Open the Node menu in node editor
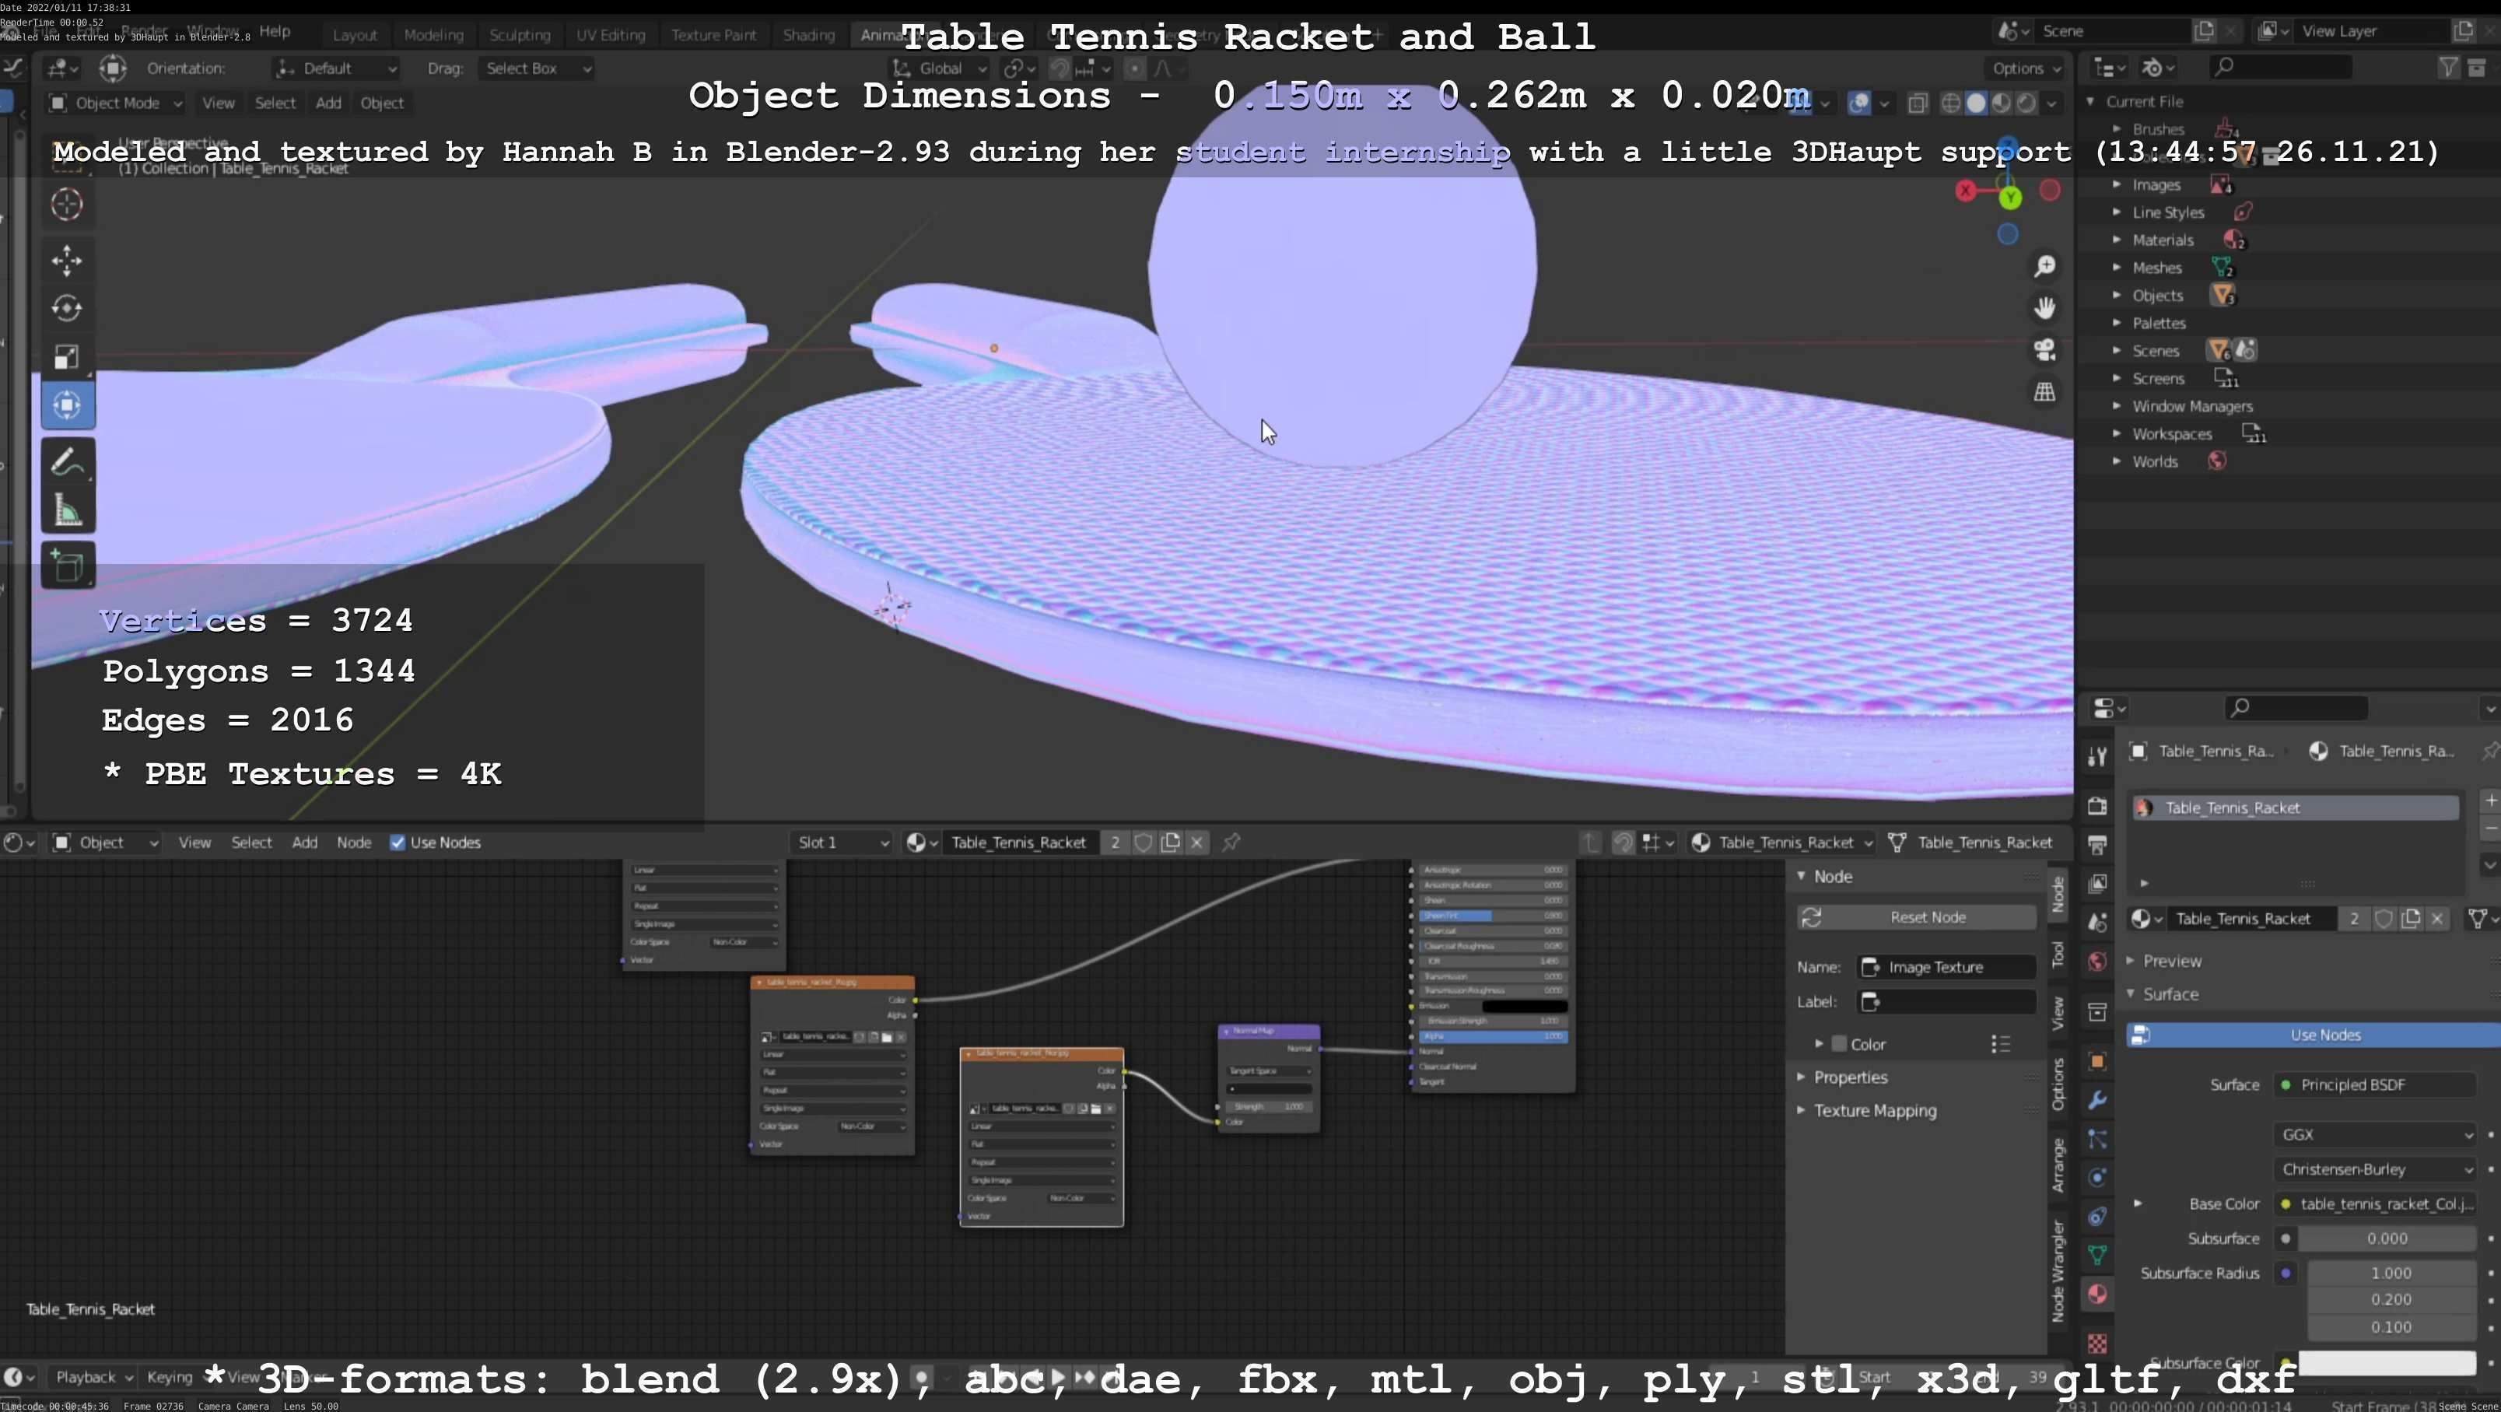Image resolution: width=2501 pixels, height=1412 pixels. [x=355, y=843]
